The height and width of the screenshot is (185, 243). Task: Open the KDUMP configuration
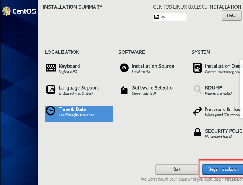212,90
